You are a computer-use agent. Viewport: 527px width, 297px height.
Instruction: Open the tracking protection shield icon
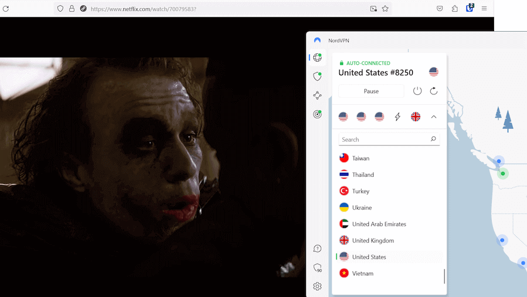60,9
